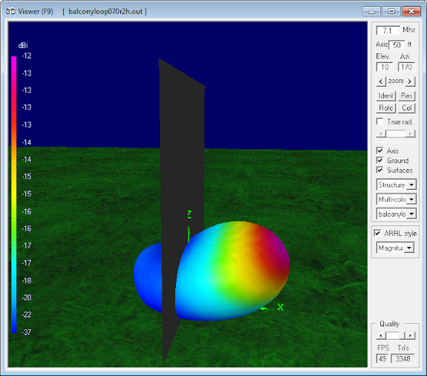Maximize the 3D Viewer window
The image size is (427, 376).
[391, 11]
